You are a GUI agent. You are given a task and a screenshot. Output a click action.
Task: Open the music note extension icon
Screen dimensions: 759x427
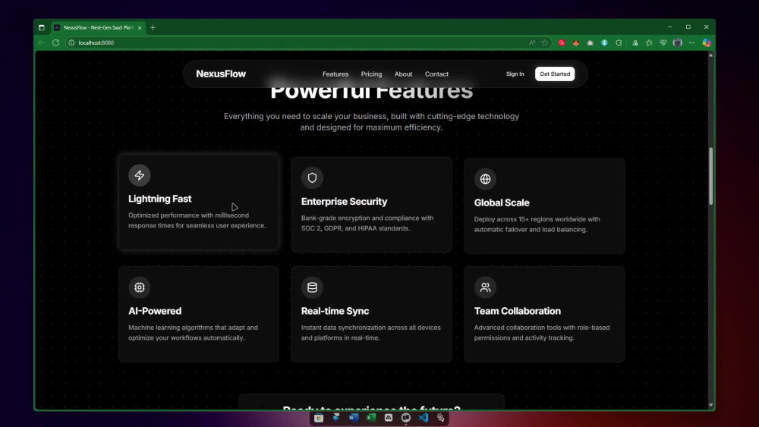click(x=635, y=42)
